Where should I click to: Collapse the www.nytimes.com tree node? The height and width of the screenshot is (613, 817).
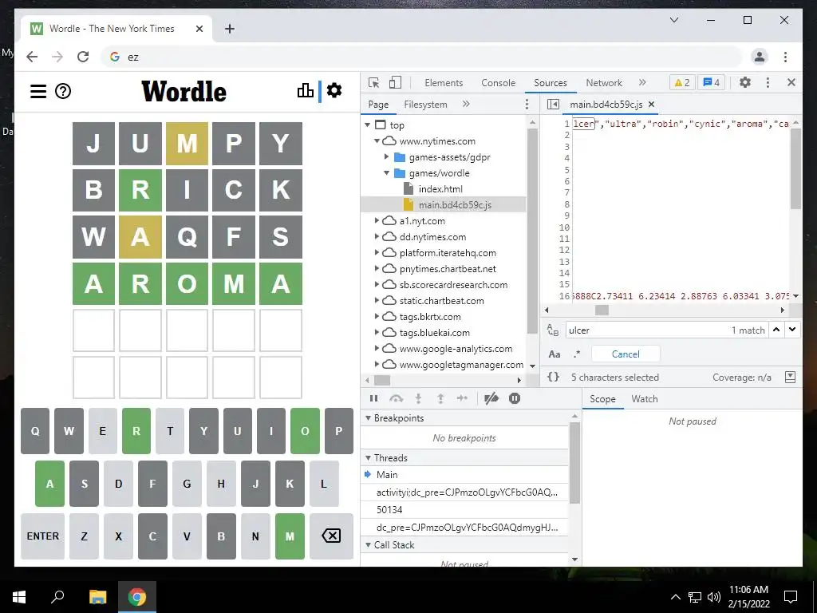pos(377,141)
